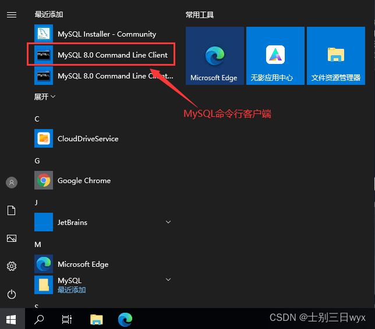Screen dimensions: 375x329
Task: Open the user account icon in sidebar
Action: pos(12,183)
